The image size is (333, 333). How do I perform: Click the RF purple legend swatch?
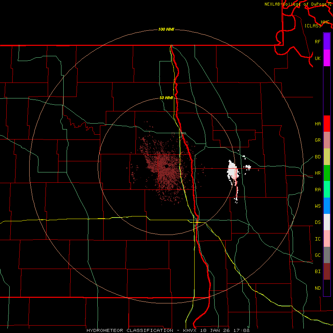coord(327,41)
